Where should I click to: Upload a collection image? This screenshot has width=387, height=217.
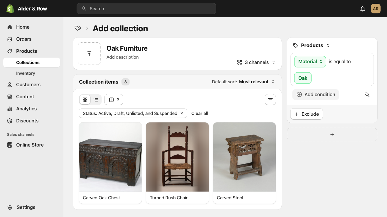click(x=89, y=54)
